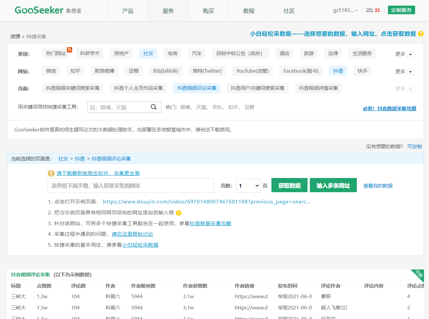
Task: Choose the 快手 website
Action: (362, 71)
